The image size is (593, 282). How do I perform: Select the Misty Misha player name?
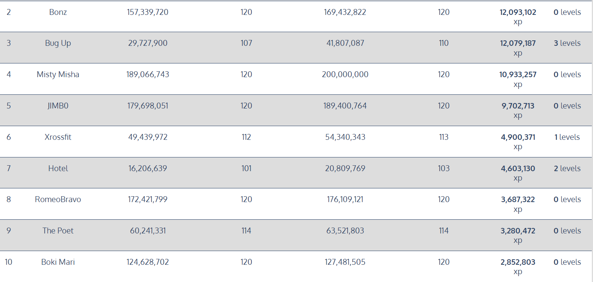click(58, 74)
